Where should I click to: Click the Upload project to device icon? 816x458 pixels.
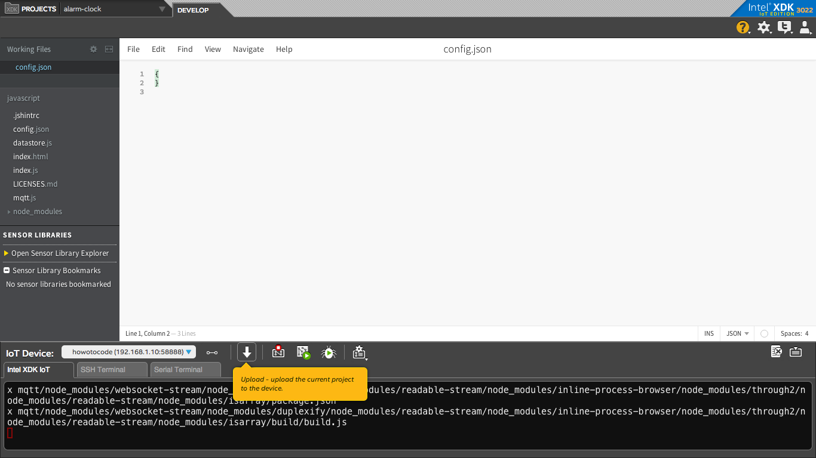[247, 352]
